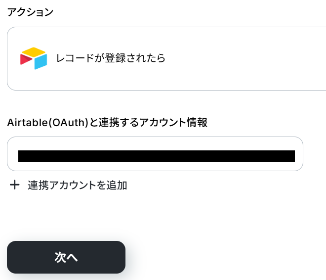Click the redacted account name field
Screen dimensions: 326x280
pyautogui.click(x=156, y=156)
